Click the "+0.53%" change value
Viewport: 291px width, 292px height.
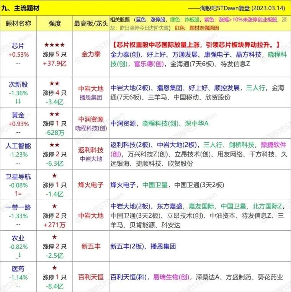pyautogui.click(x=18, y=55)
